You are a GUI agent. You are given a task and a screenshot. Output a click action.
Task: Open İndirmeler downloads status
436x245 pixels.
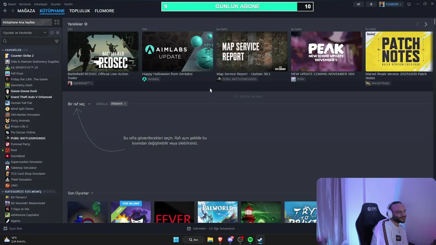211,229
